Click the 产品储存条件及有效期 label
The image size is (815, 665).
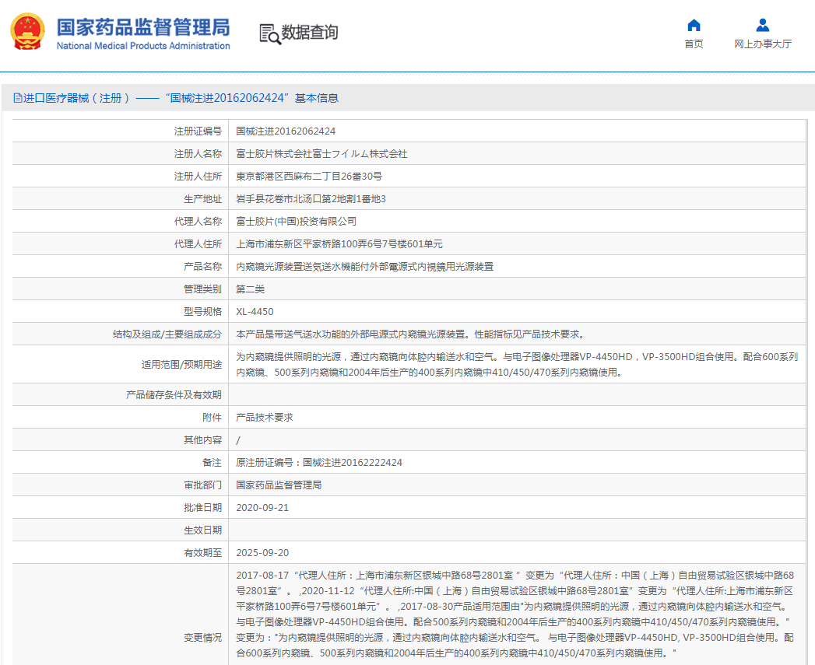click(174, 395)
